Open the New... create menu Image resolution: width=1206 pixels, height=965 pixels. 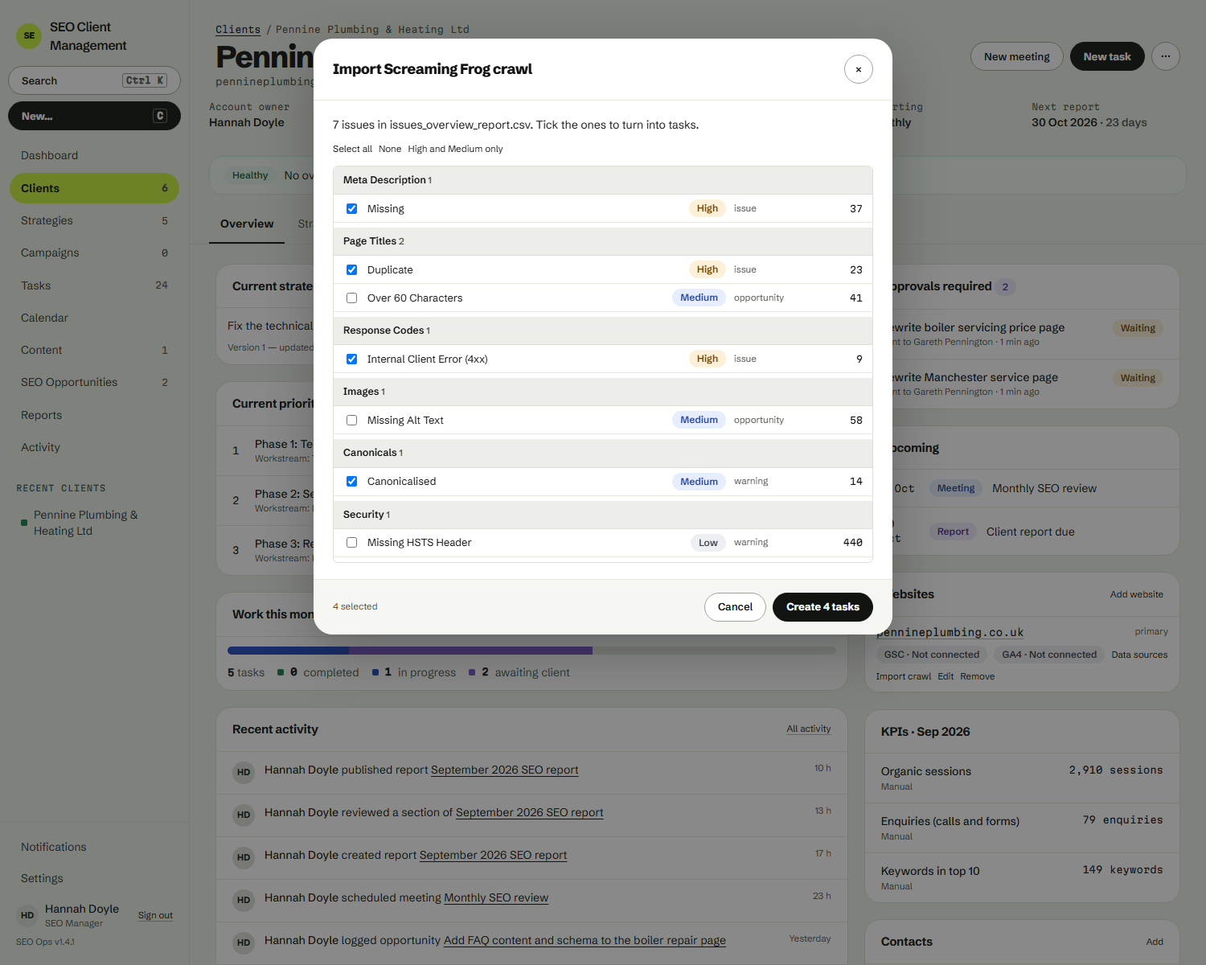pyautogui.click(x=94, y=116)
